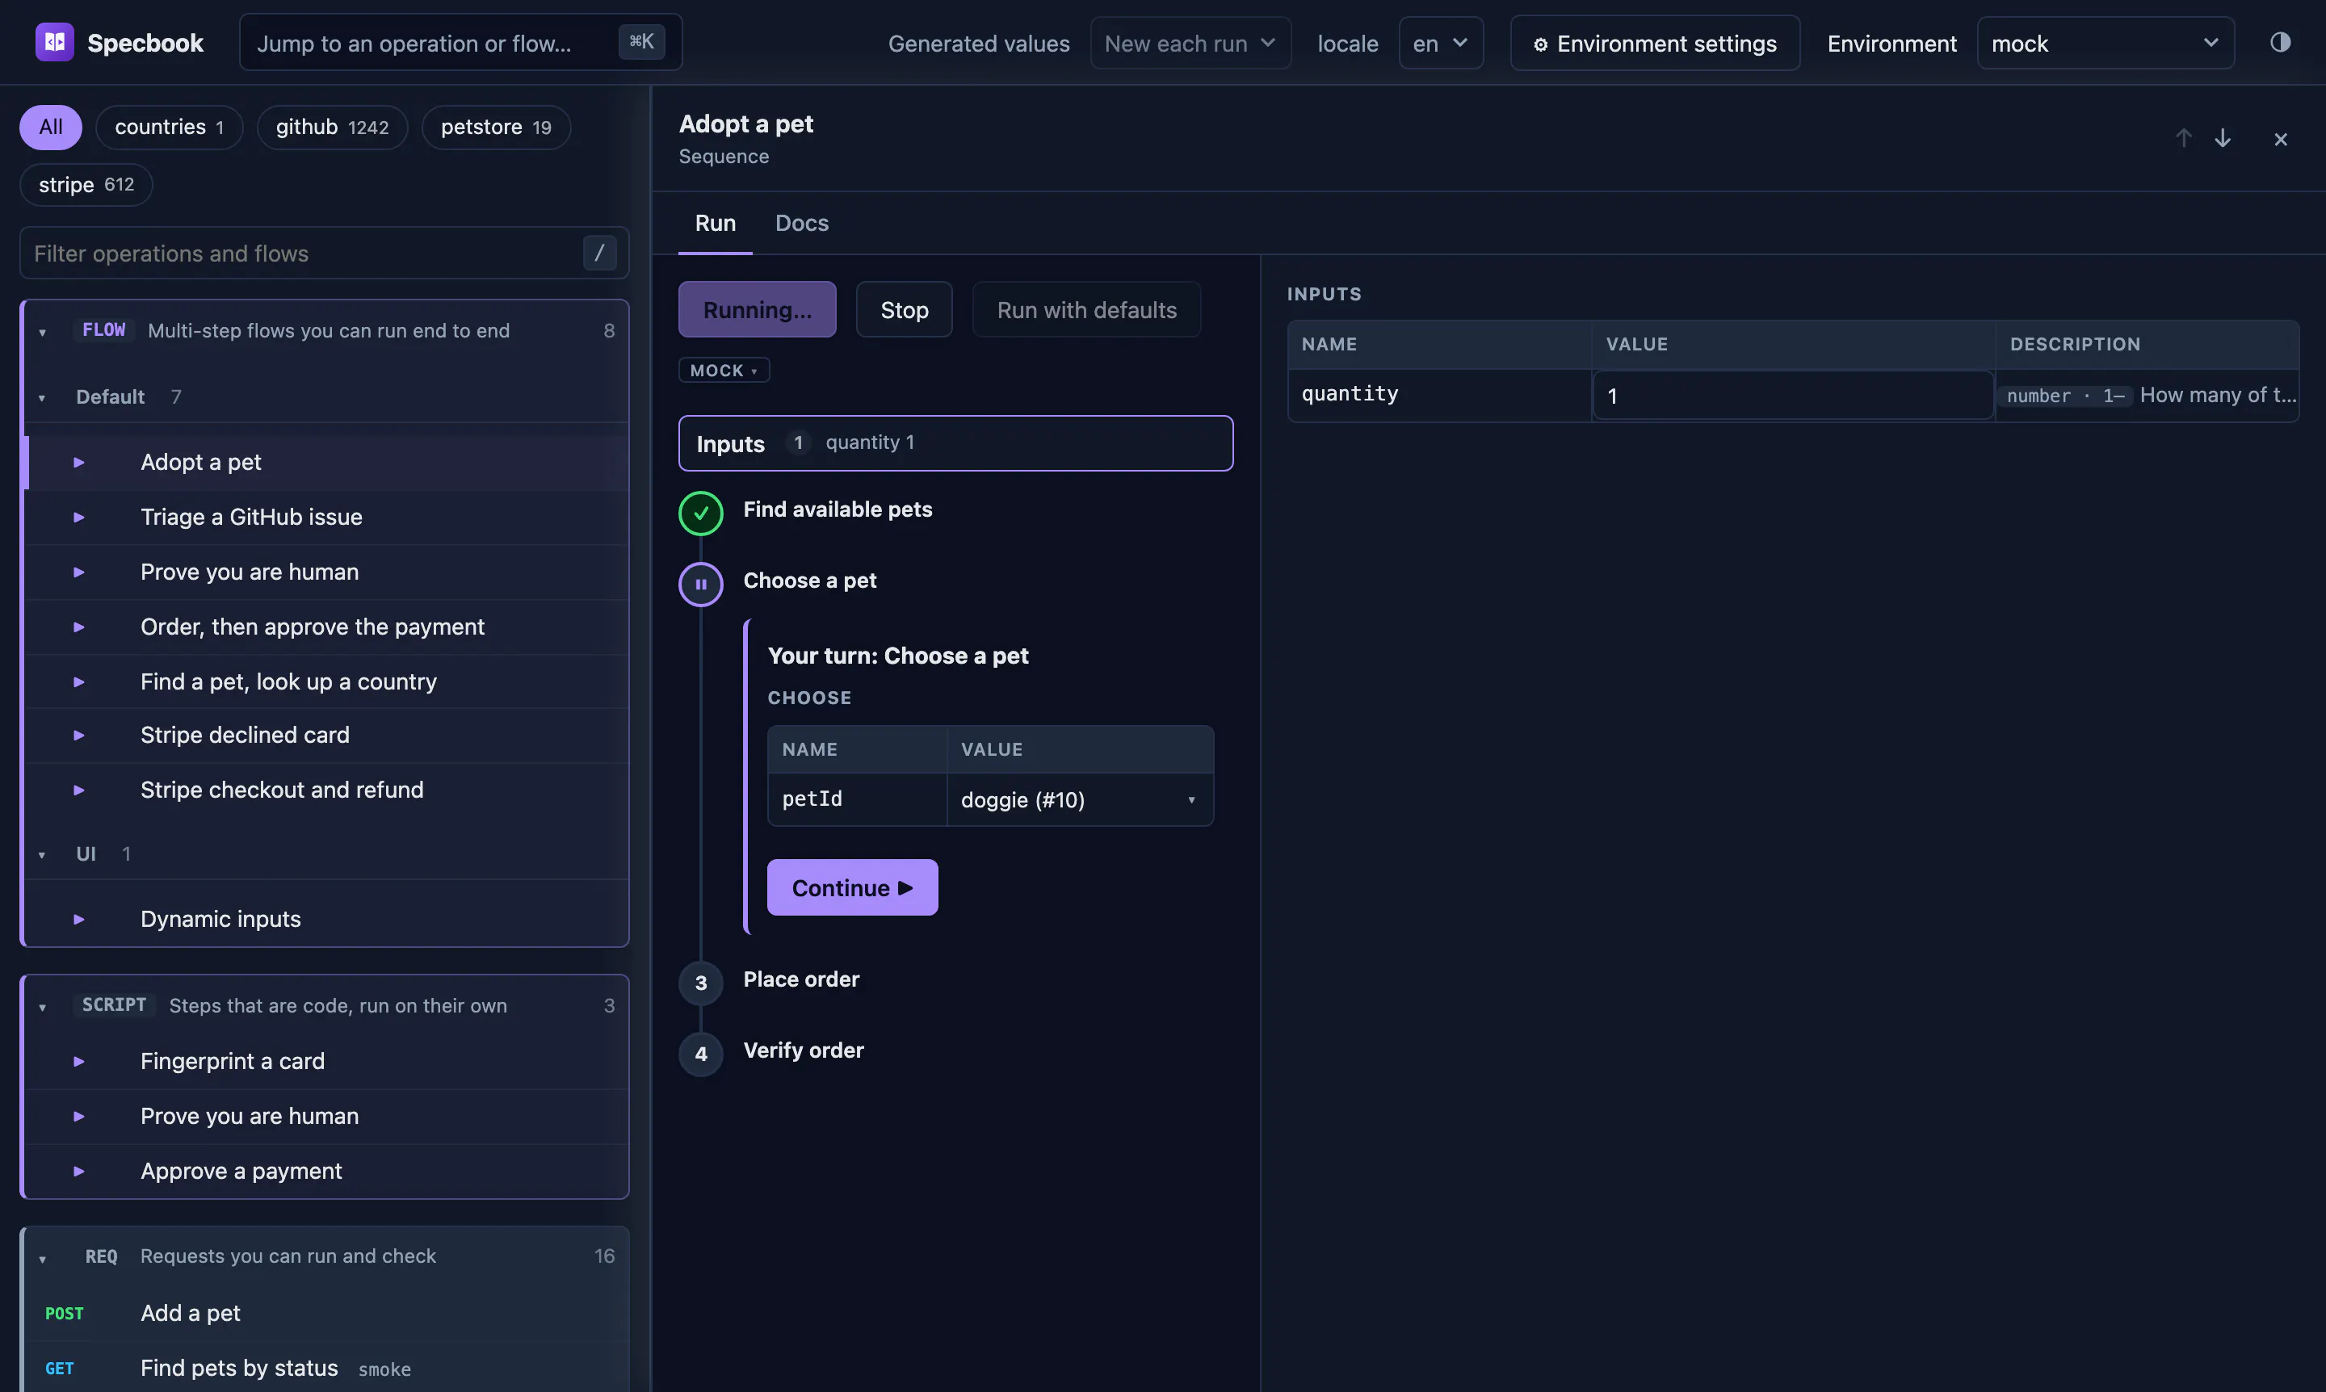Collapse the SCRIPT section
The width and height of the screenshot is (2326, 1392).
click(42, 1007)
